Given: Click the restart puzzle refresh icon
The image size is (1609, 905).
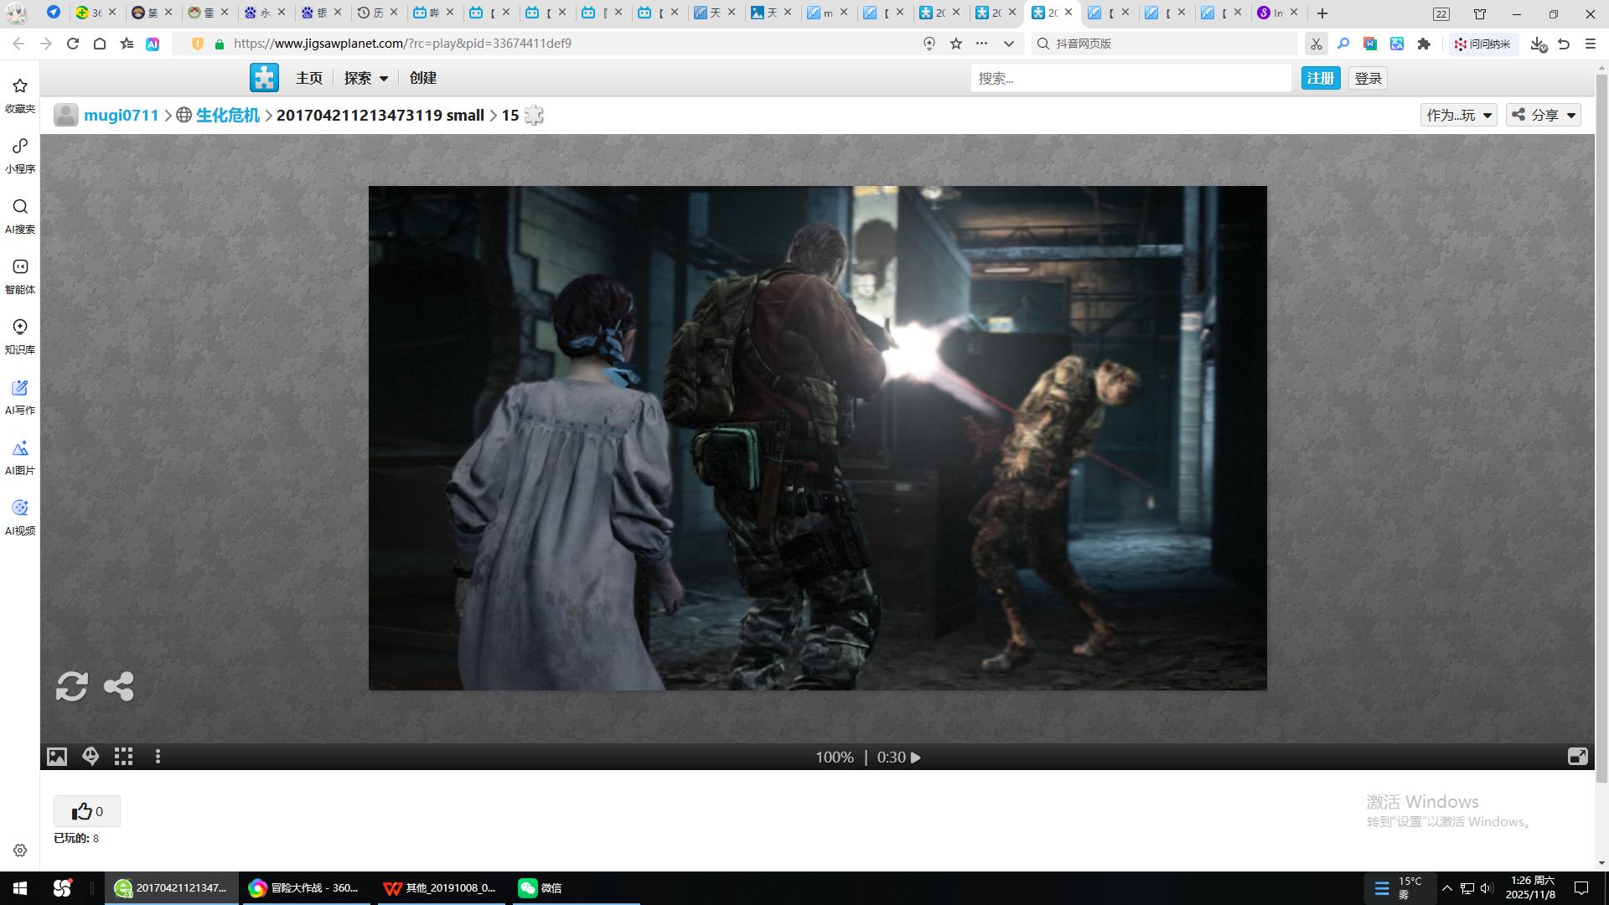Looking at the screenshot, I should (71, 686).
